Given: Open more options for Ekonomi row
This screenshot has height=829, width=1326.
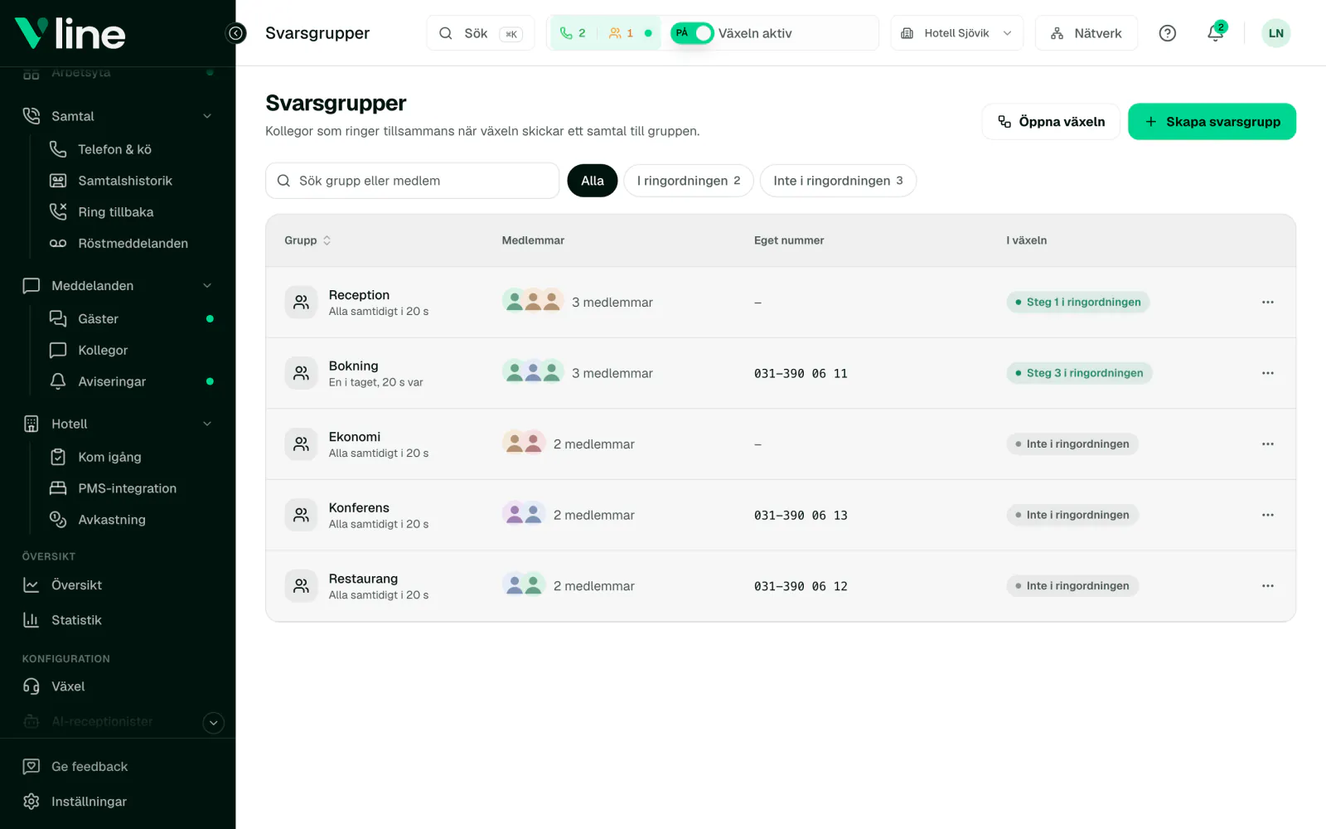Looking at the screenshot, I should [x=1267, y=444].
